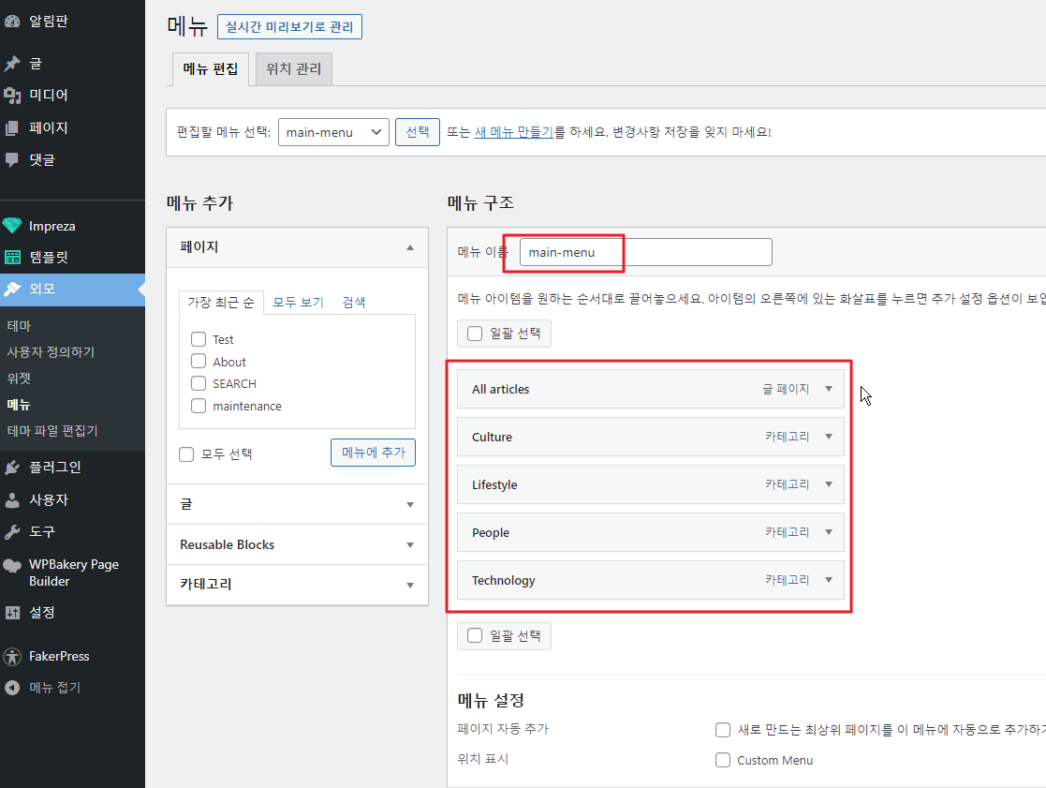Expand the People menu item arrow
The image size is (1046, 788).
(x=829, y=532)
